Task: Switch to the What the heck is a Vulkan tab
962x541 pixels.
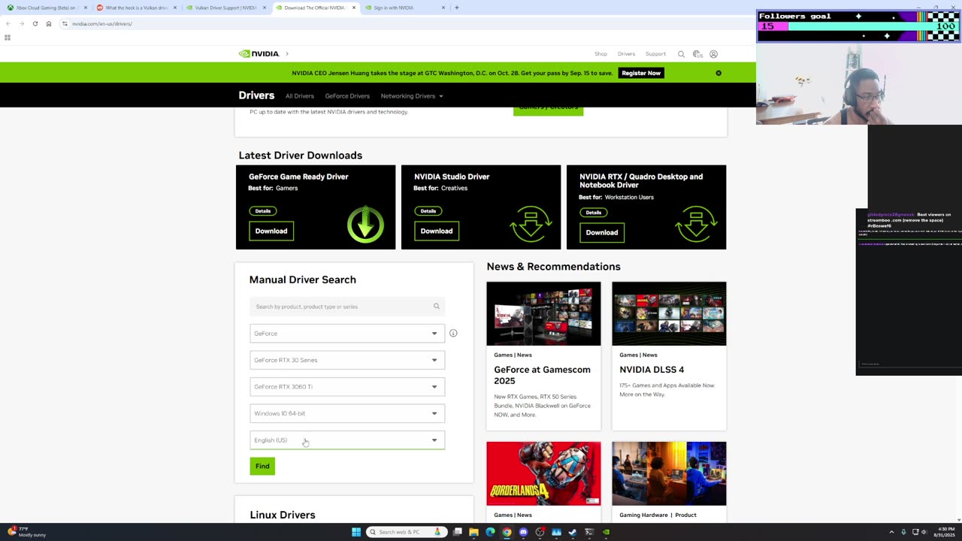Action: [136, 8]
